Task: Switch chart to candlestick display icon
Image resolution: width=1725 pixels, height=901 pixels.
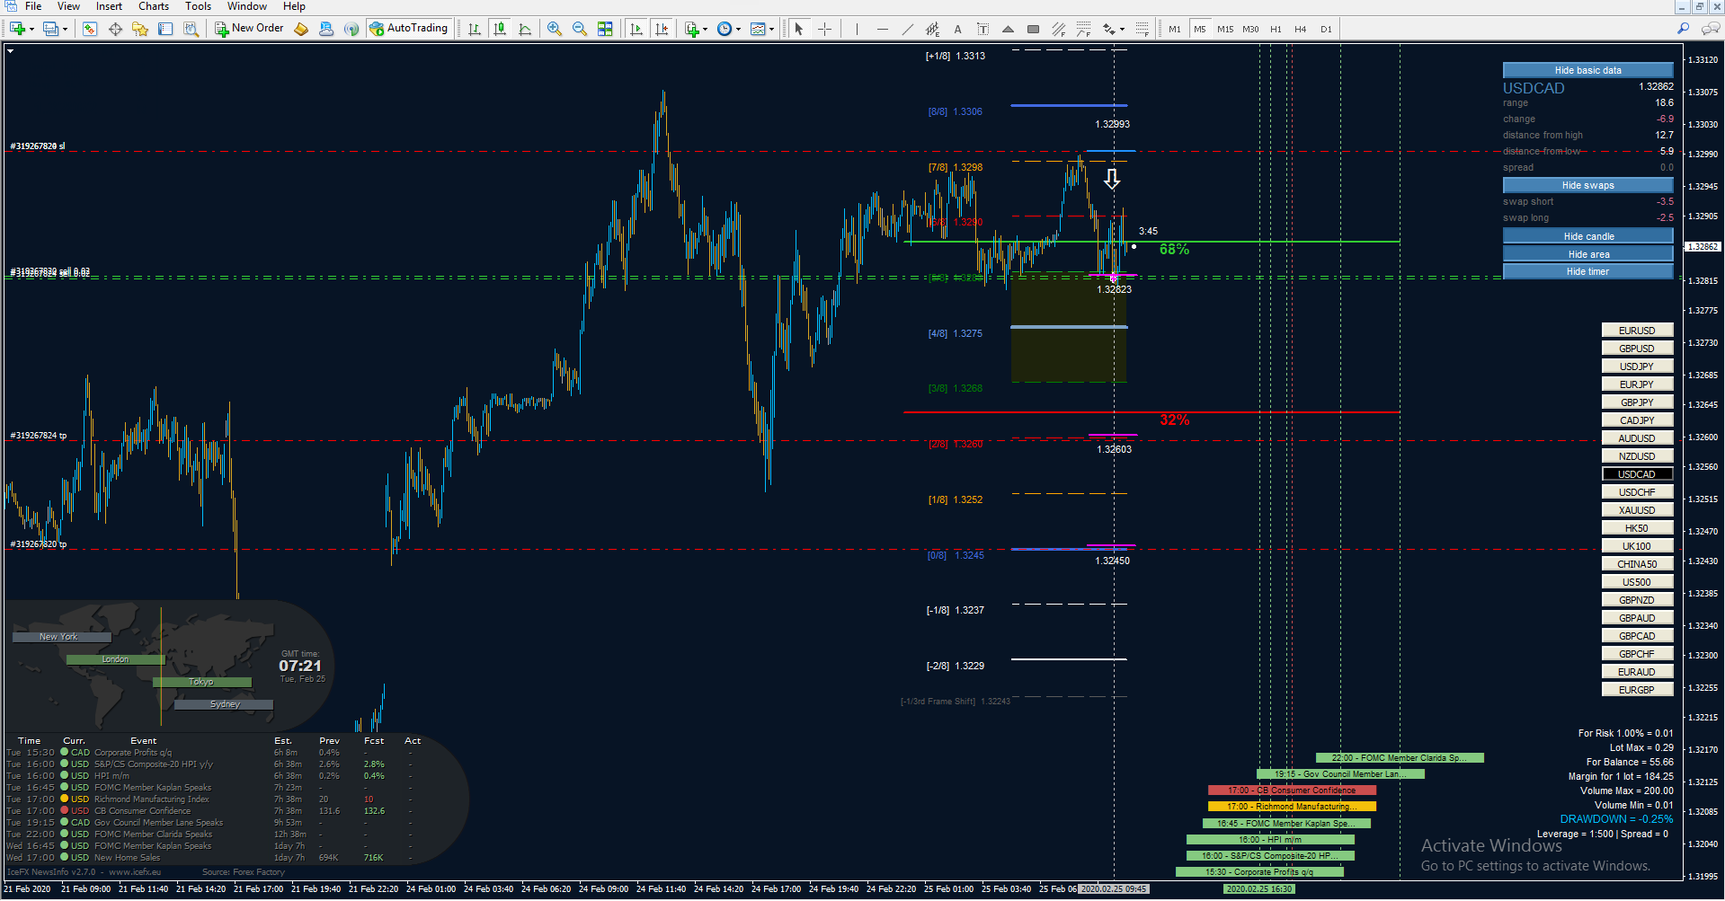Action: pos(500,29)
